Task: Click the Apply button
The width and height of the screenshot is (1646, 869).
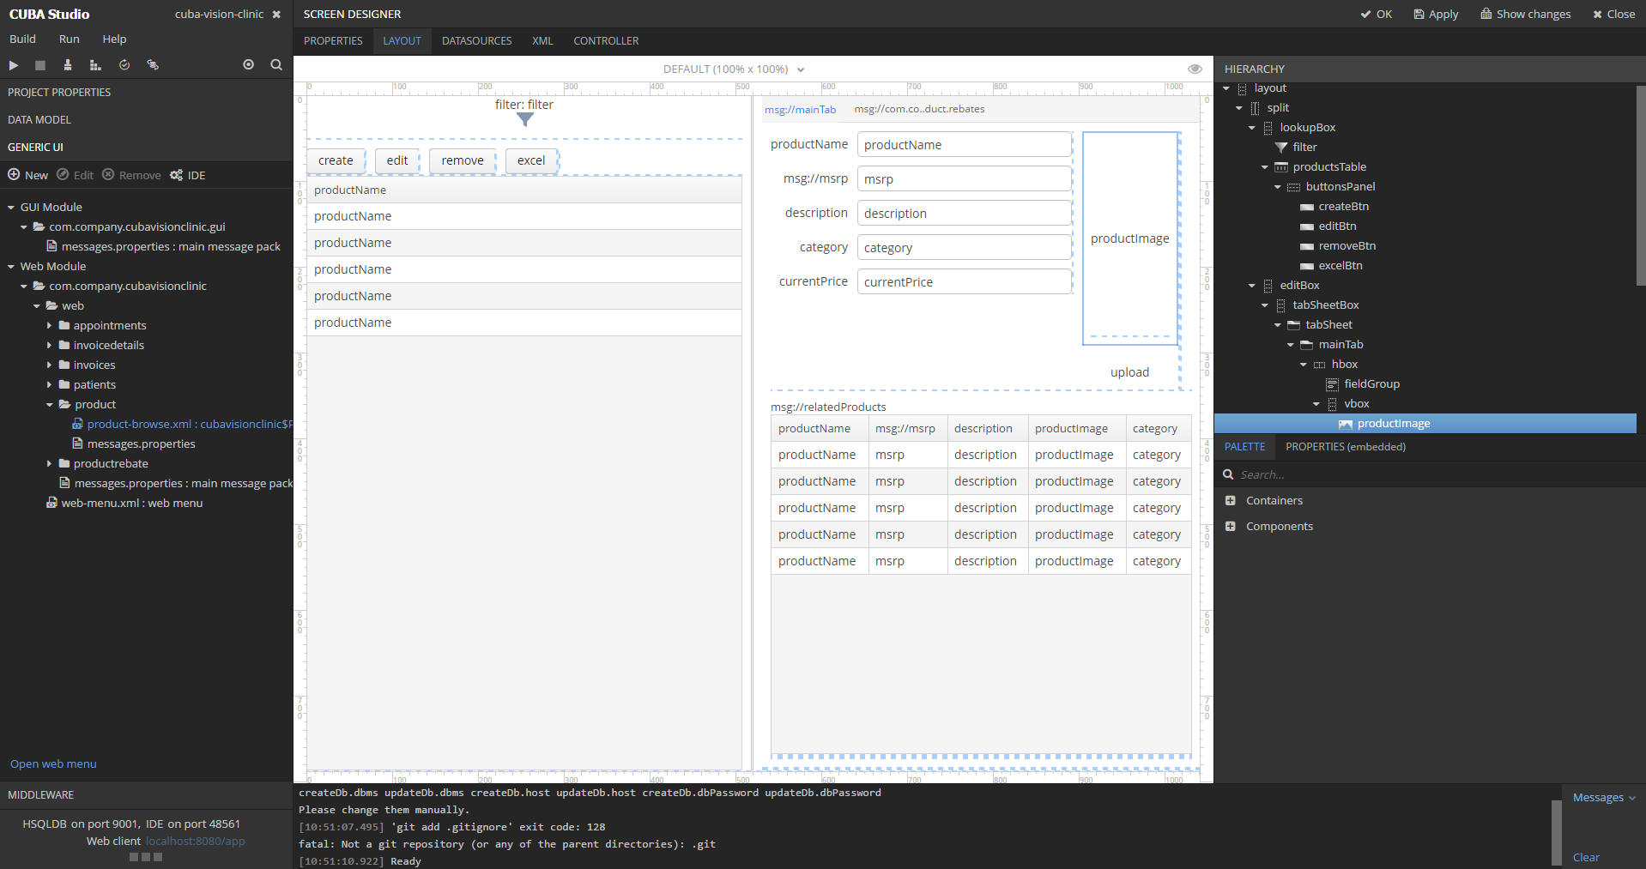Action: point(1436,15)
